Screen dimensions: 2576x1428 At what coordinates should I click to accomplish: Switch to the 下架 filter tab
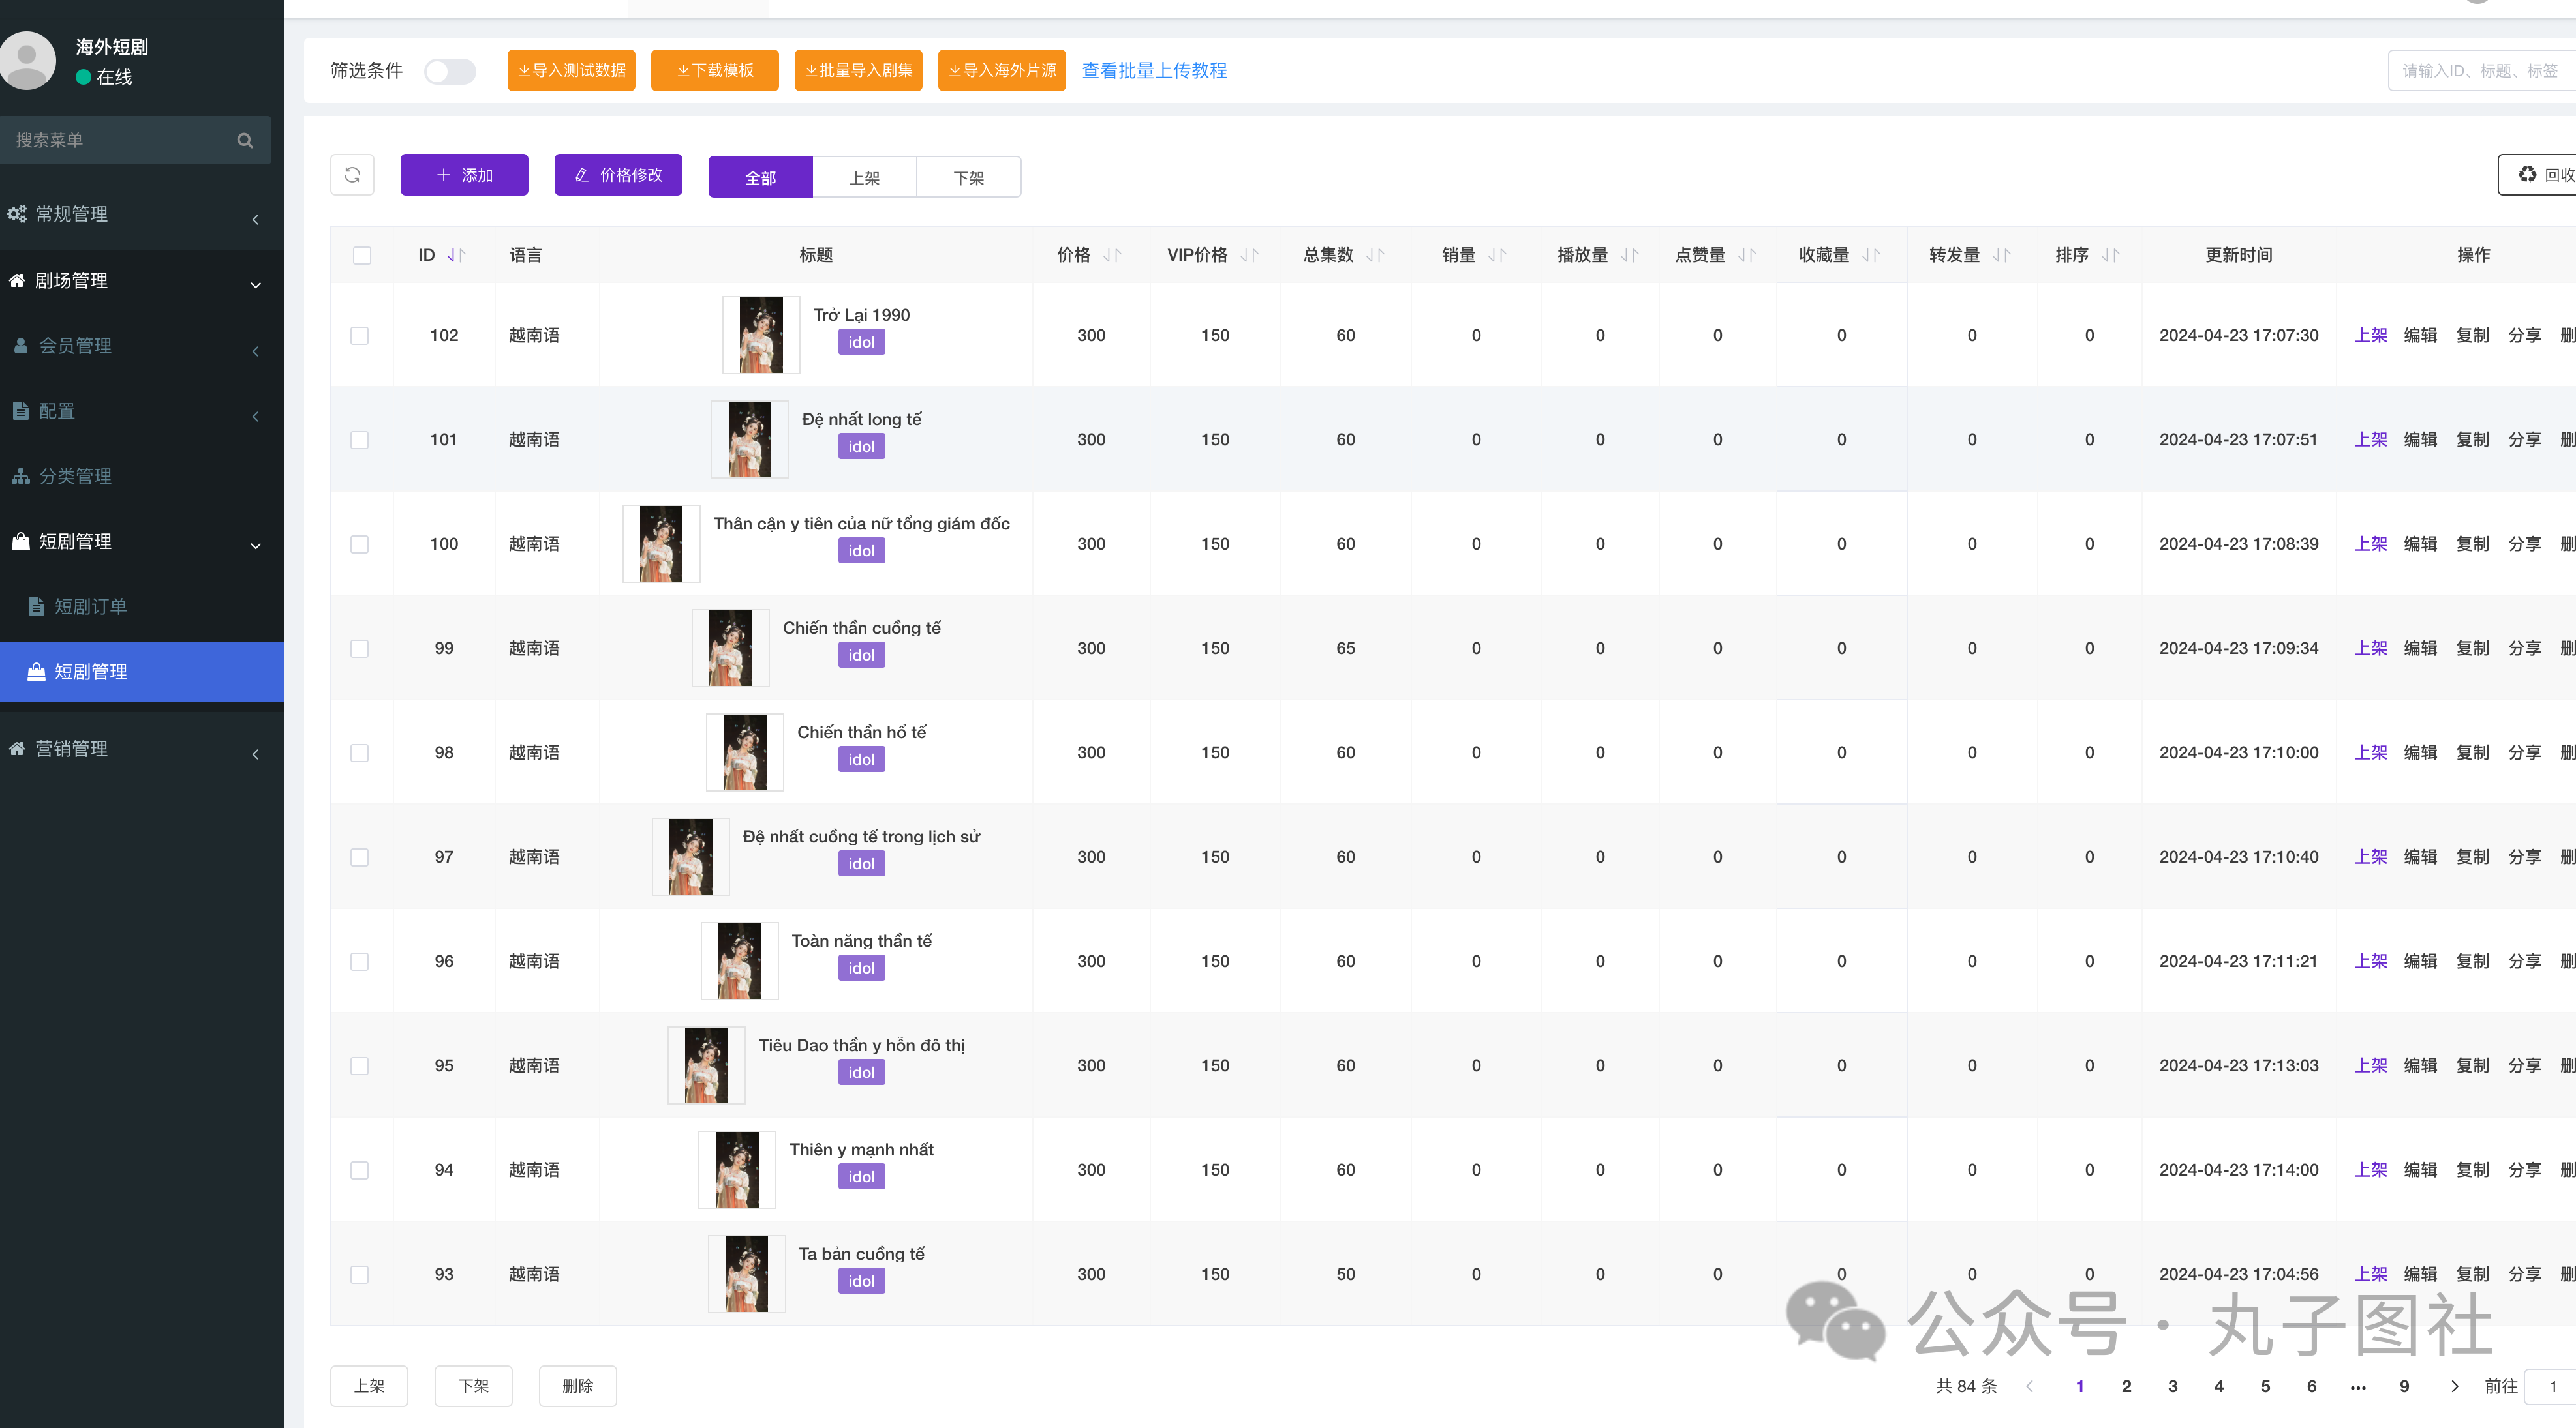969,178
